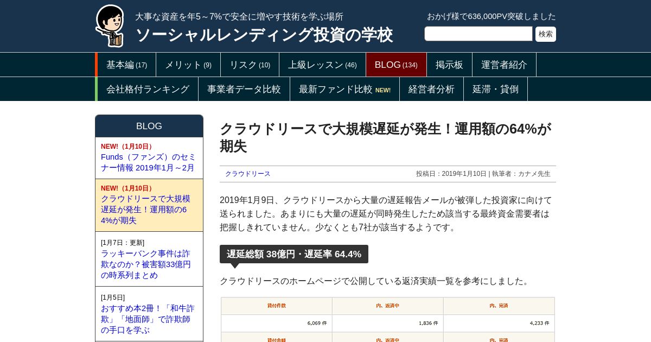The height and width of the screenshot is (342, 651).
Task: Open the 経営者分析 page
Action: click(x=431, y=89)
